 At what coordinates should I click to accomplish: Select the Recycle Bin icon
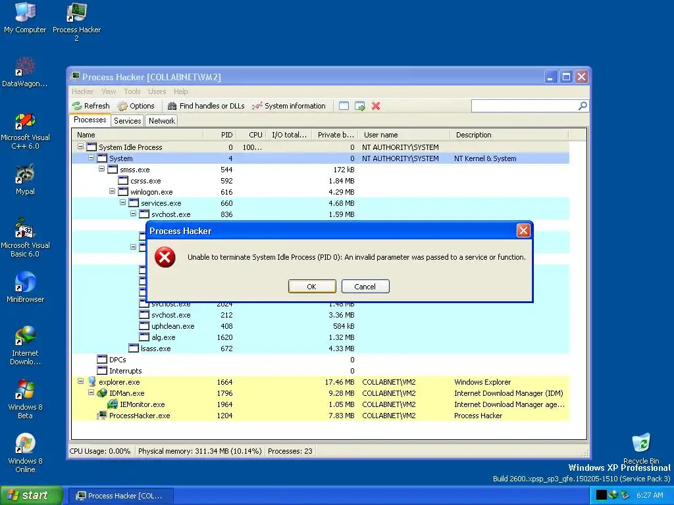[641, 448]
